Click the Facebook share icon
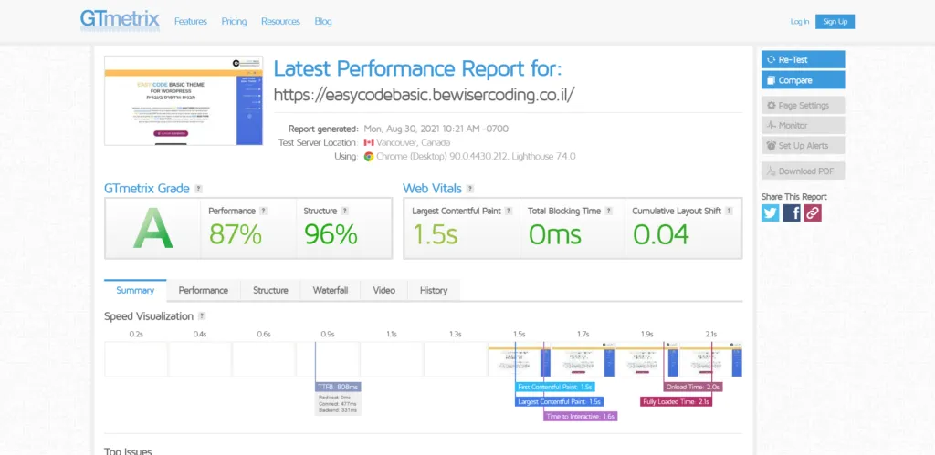 [x=792, y=212]
